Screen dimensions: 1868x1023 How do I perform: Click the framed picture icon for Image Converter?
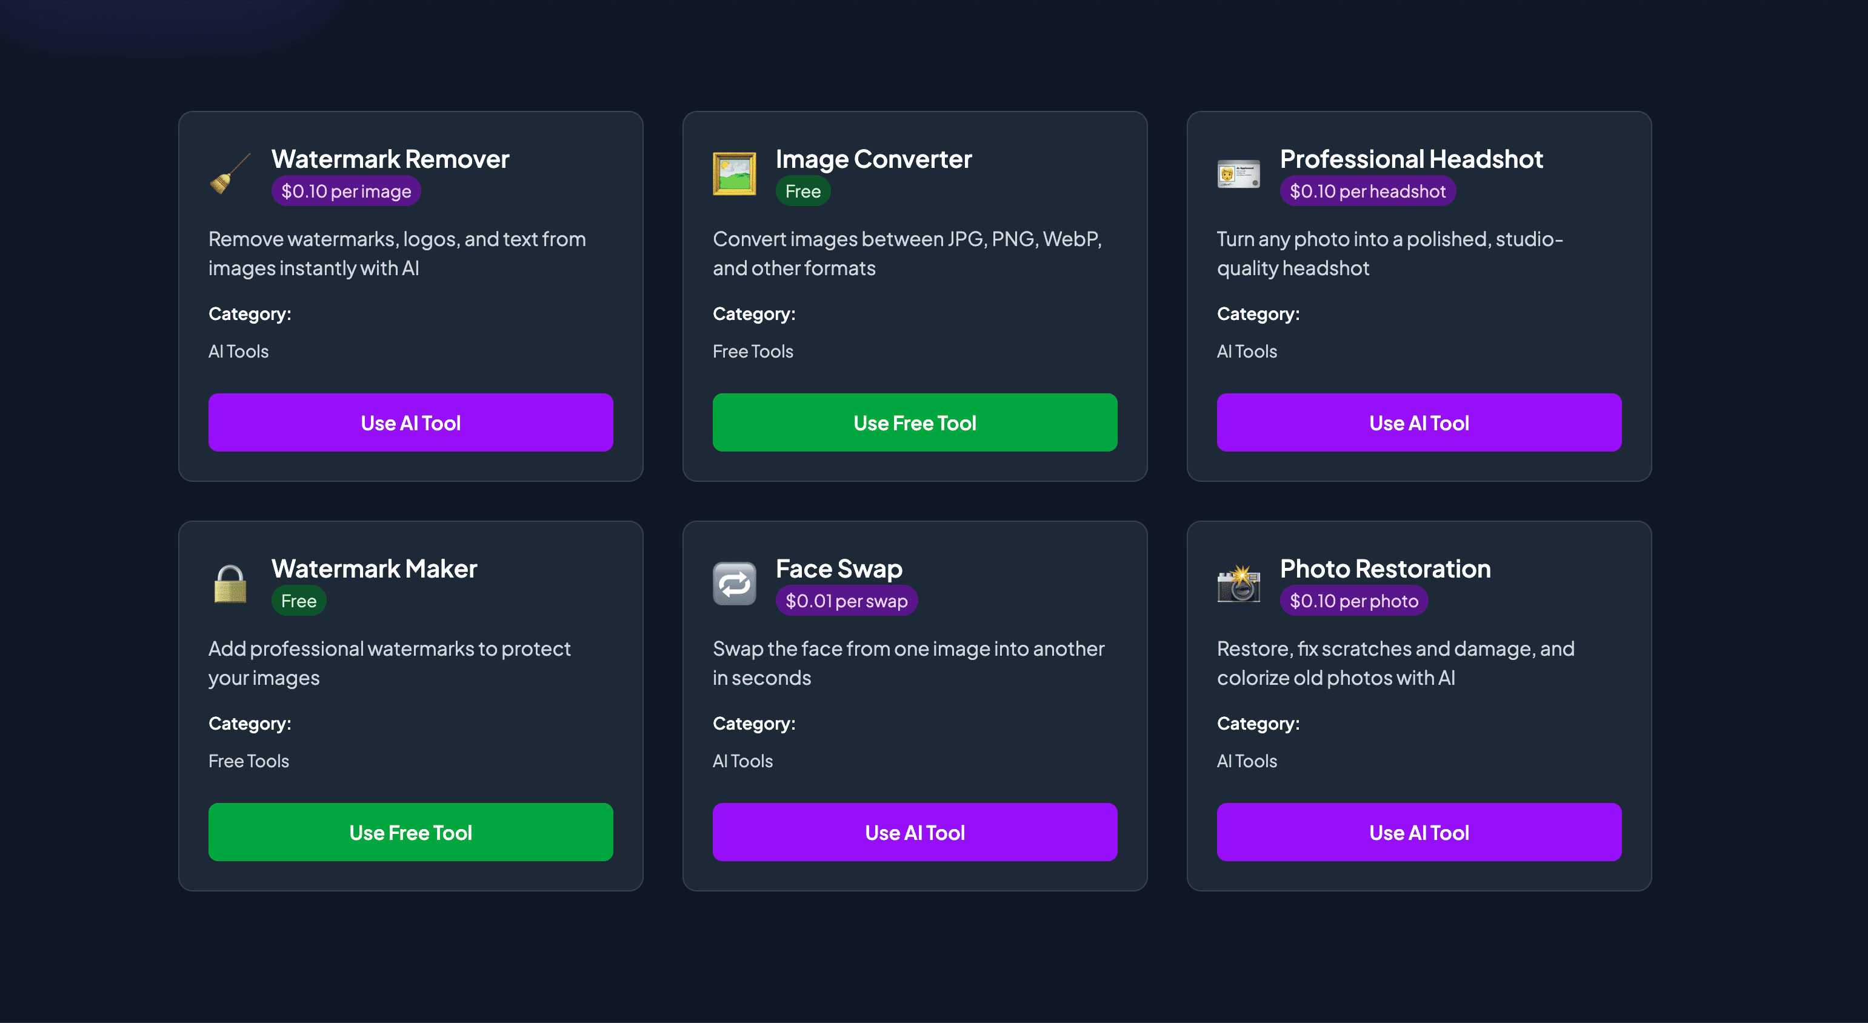pyautogui.click(x=734, y=174)
